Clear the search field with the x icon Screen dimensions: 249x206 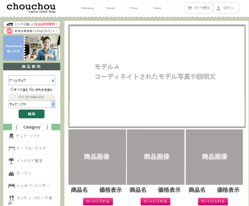(53, 81)
